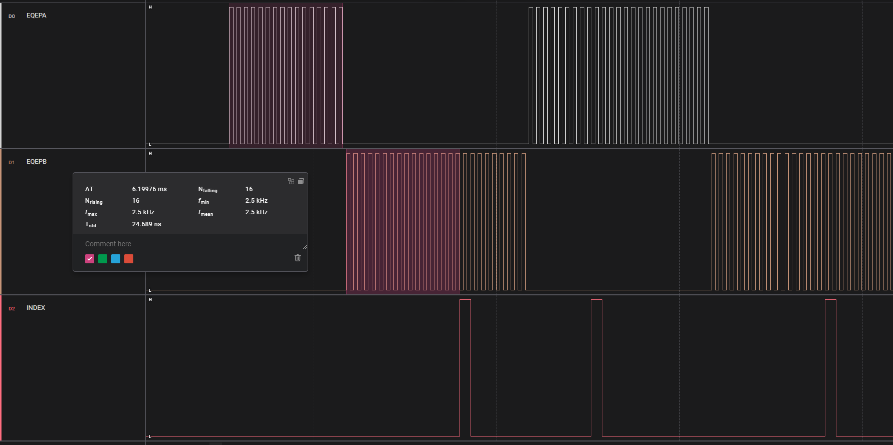The height and width of the screenshot is (445, 893).
Task: Open the measurement metrics settings grid icon
Action: point(291,181)
